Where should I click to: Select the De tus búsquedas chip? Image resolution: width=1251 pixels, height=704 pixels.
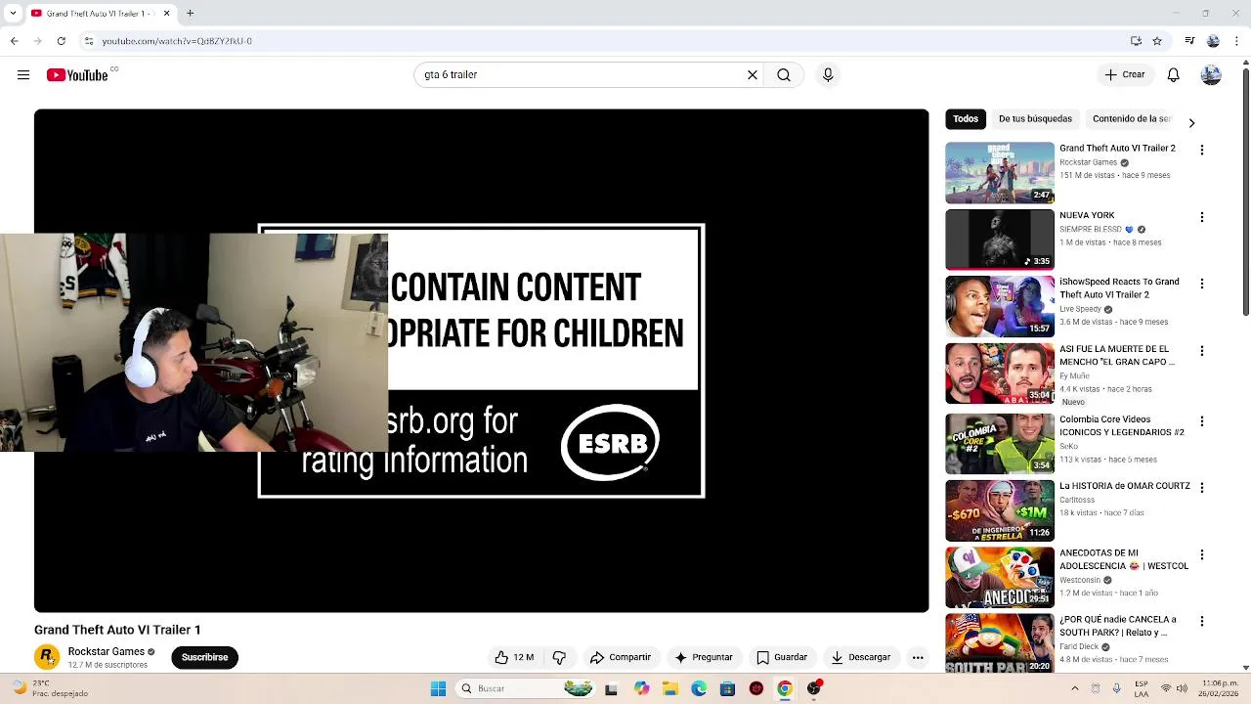pyautogui.click(x=1035, y=119)
